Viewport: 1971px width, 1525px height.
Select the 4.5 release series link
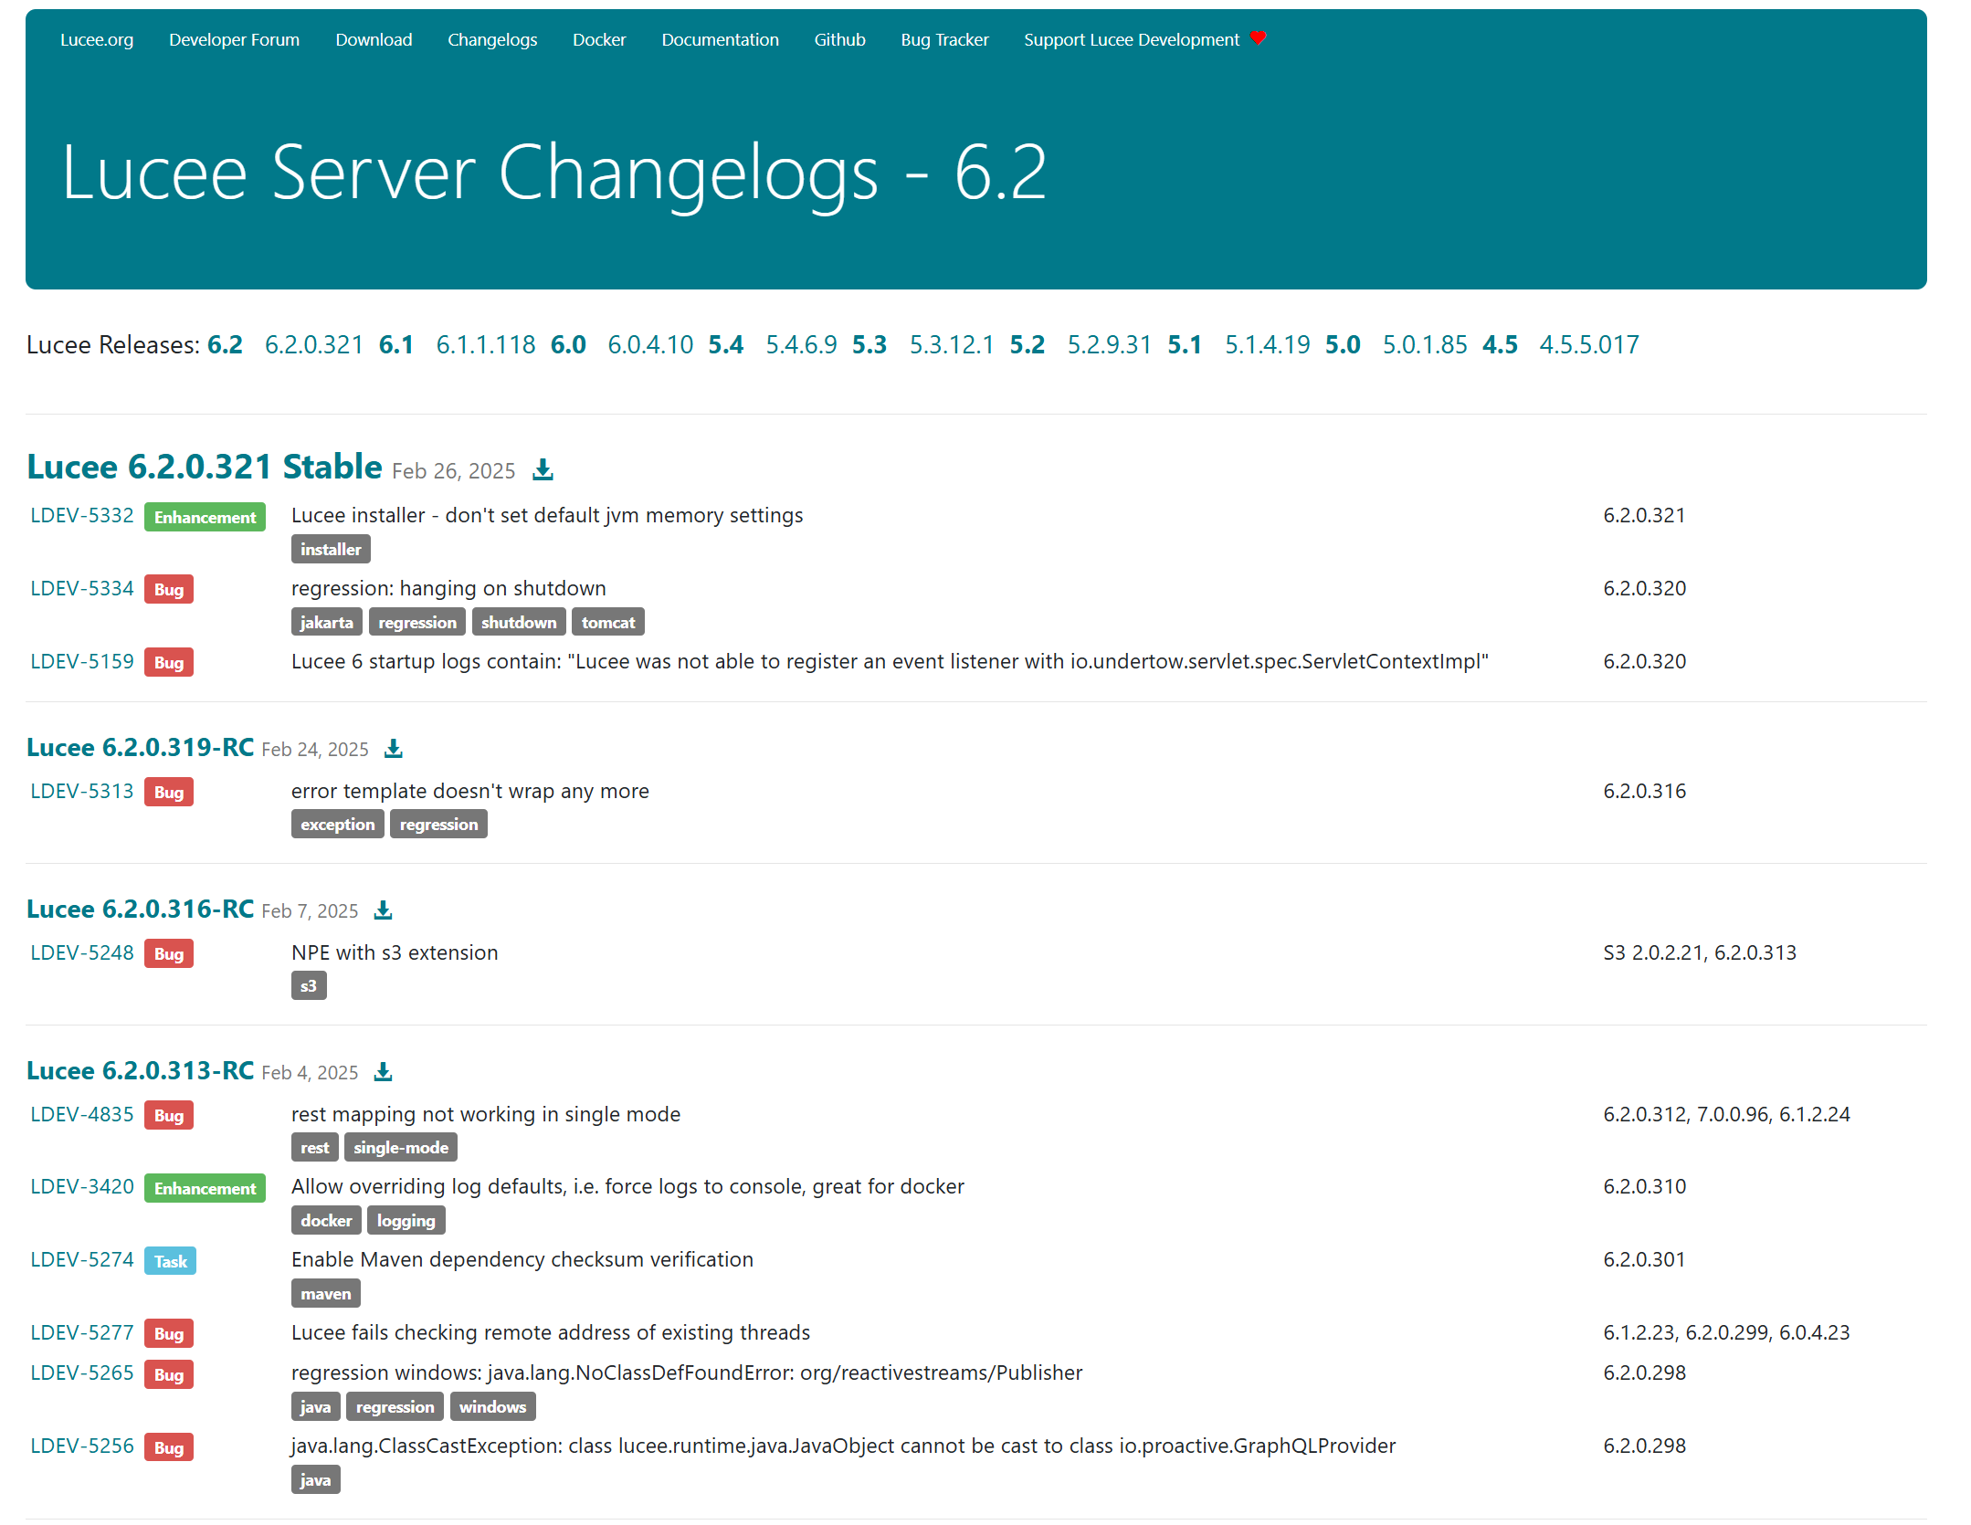click(x=1500, y=345)
